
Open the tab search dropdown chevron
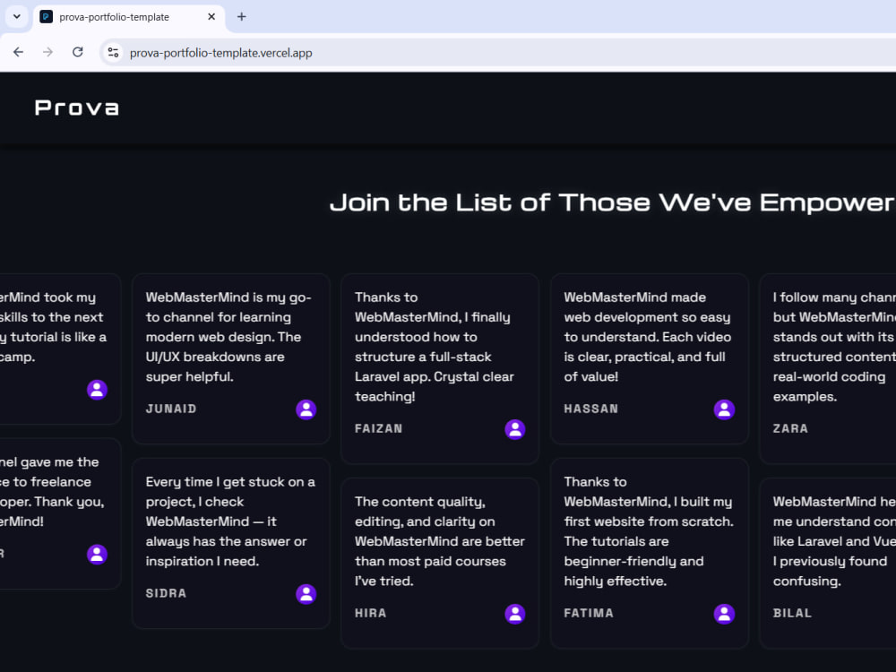(x=16, y=16)
